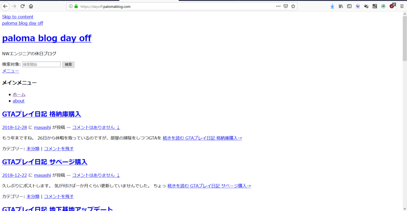This screenshot has height=211, width=407.
Task: Click the NWエンジニアの休日ブログ tagline text
Action: click(29, 54)
